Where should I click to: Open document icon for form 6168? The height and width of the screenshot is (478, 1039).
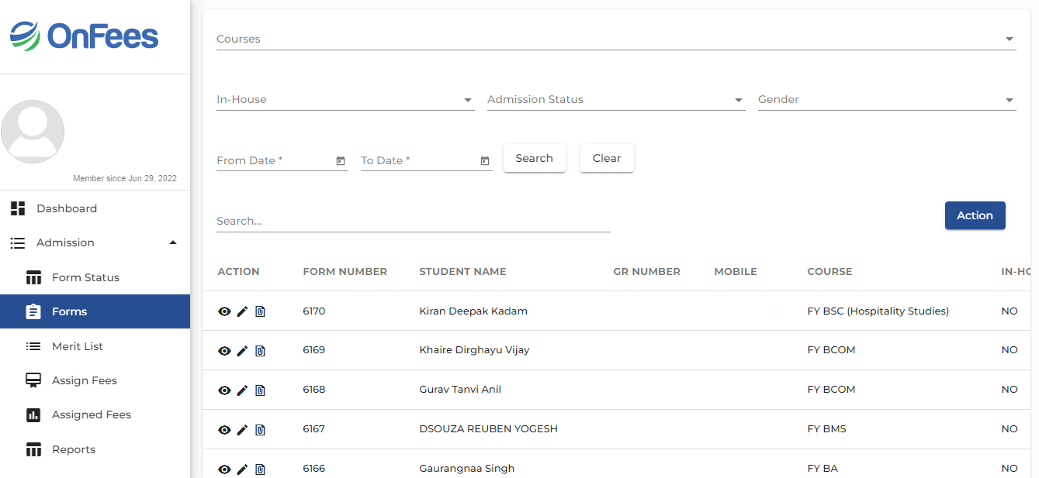(x=261, y=390)
